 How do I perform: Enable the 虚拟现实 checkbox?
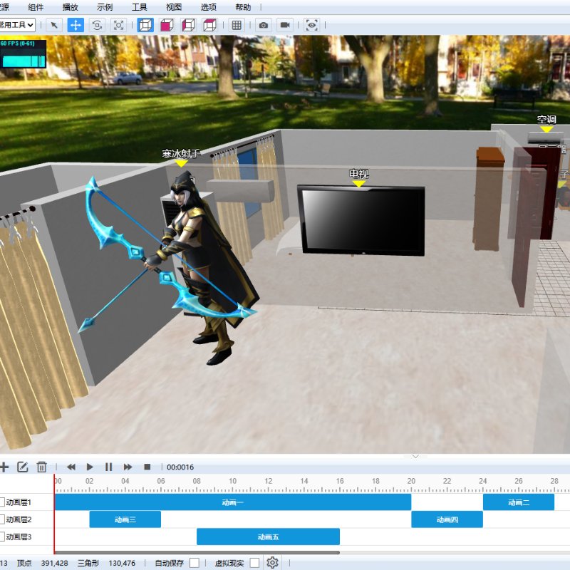coord(255,563)
